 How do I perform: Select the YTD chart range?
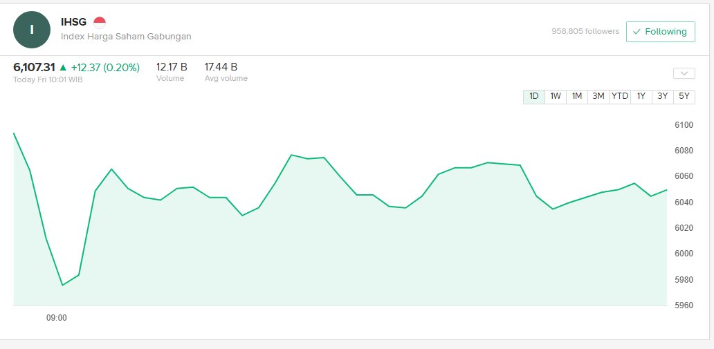tap(620, 97)
